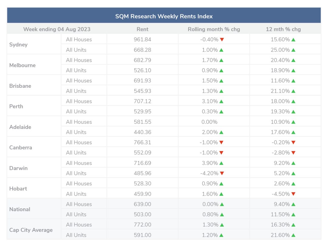Select the Sydney city label
The width and height of the screenshot is (328, 246).
19,45
